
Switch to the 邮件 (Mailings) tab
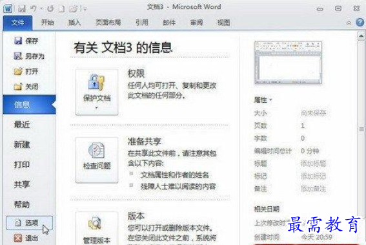[169, 23]
